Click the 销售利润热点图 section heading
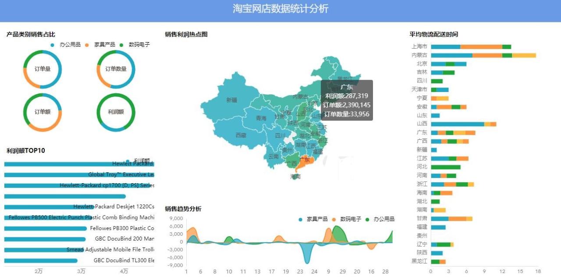 coord(186,34)
